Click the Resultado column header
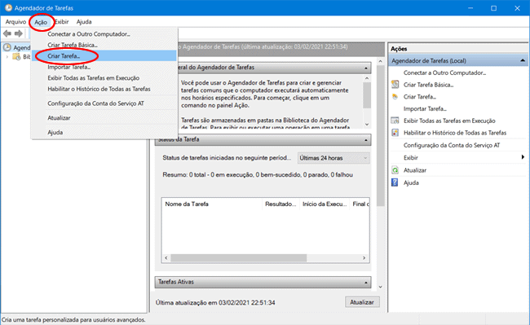The image size is (530, 325). pos(280,204)
